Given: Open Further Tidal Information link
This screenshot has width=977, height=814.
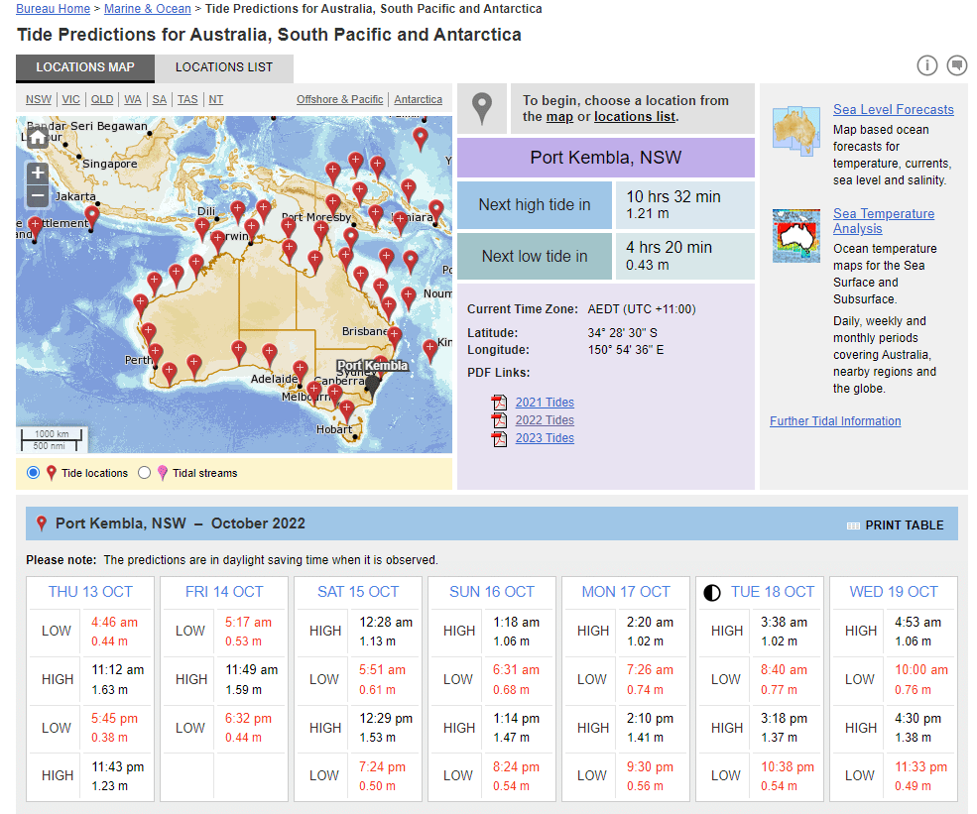Looking at the screenshot, I should 835,421.
